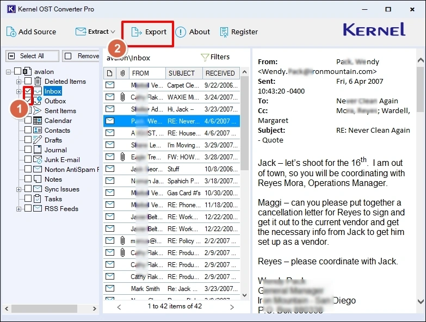Expand the Inbox folder node
426x322 pixels.
[x=18, y=91]
